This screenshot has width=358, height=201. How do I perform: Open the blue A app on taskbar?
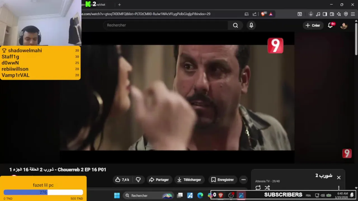coord(190,195)
